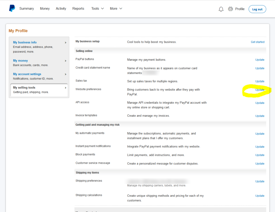The image size is (275, 212).
Task: Update Instant payment notifications
Action: click(260, 147)
